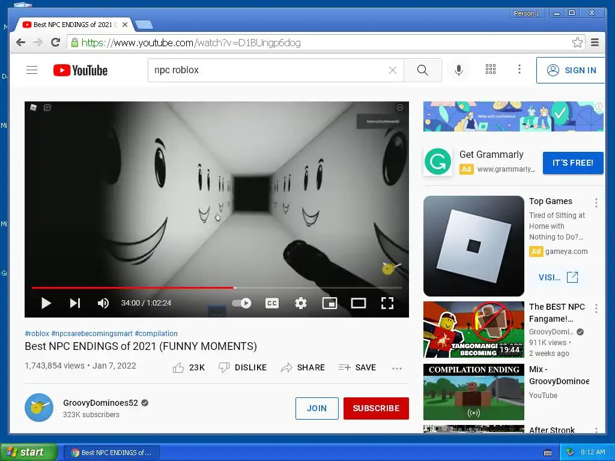The height and width of the screenshot is (461, 615).
Task: Click the SUBSCRIBE button
Action: (376, 408)
